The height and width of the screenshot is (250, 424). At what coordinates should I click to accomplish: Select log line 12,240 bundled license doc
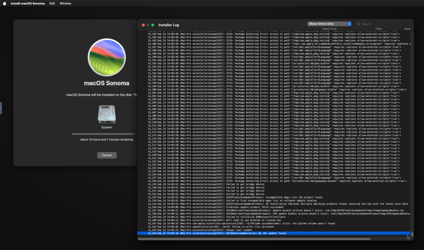[273, 220]
